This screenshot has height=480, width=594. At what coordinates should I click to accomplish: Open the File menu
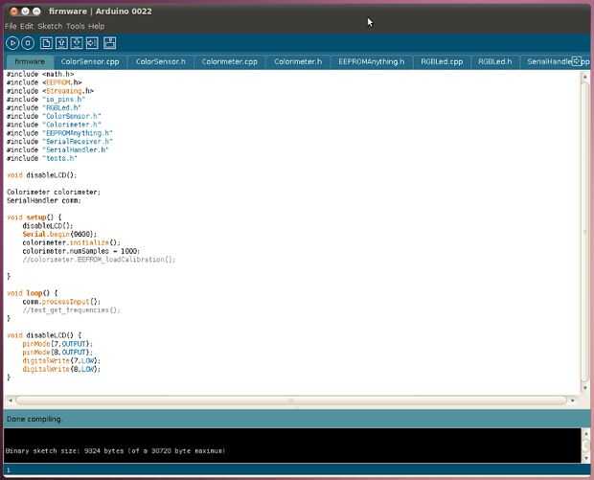(11, 26)
